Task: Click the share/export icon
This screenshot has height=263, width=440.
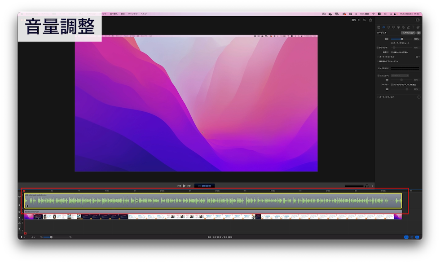Action: coord(370,20)
